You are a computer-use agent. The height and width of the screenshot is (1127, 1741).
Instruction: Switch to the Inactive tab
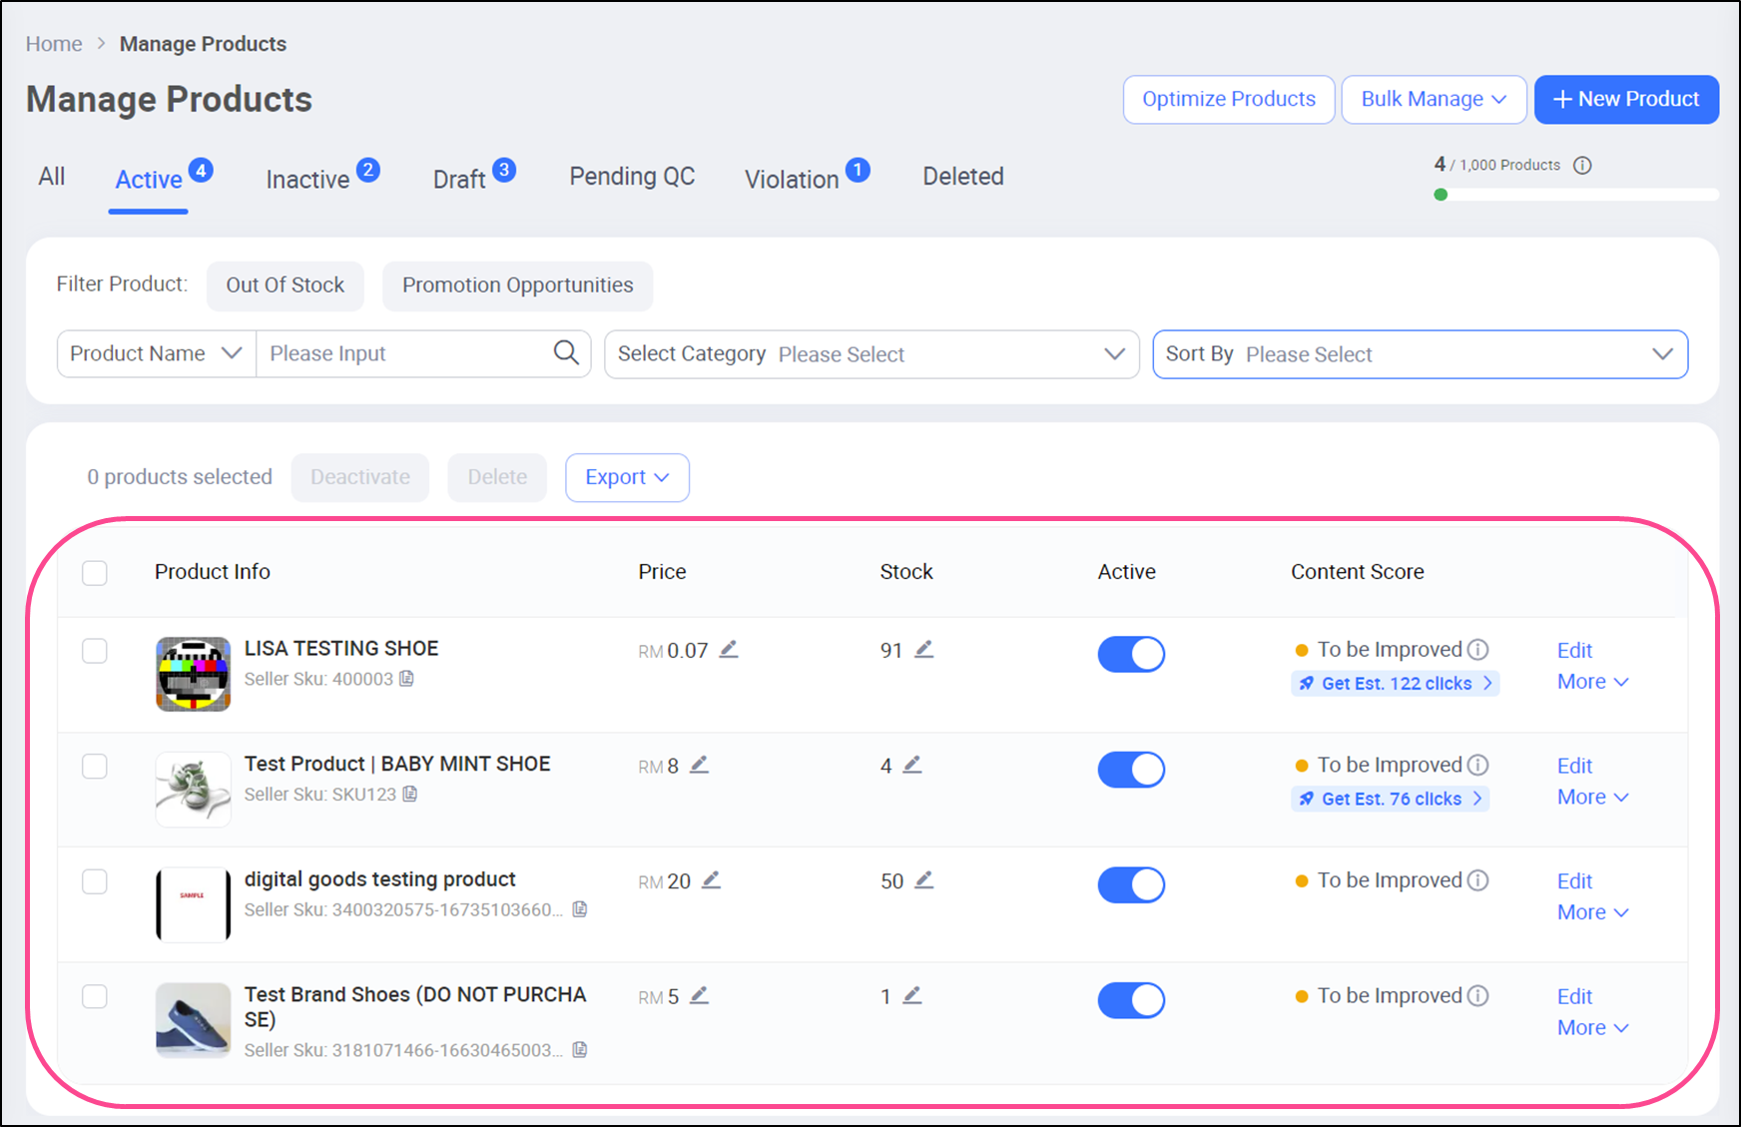[x=308, y=180]
